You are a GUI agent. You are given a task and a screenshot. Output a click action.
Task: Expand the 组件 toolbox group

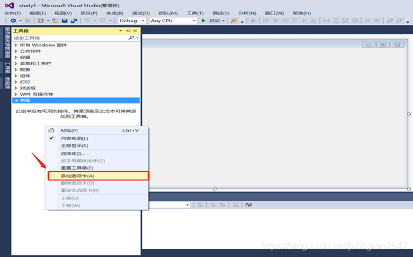16,76
